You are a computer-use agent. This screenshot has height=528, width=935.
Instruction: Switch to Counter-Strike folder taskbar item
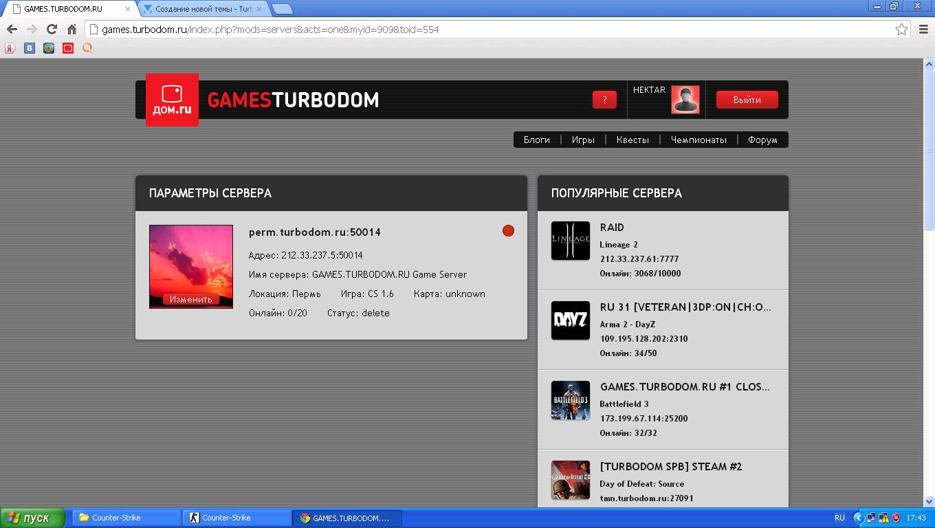click(x=127, y=518)
